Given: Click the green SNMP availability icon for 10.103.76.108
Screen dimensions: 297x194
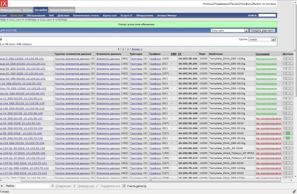Looking at the screenshot, I should coord(288,133).
